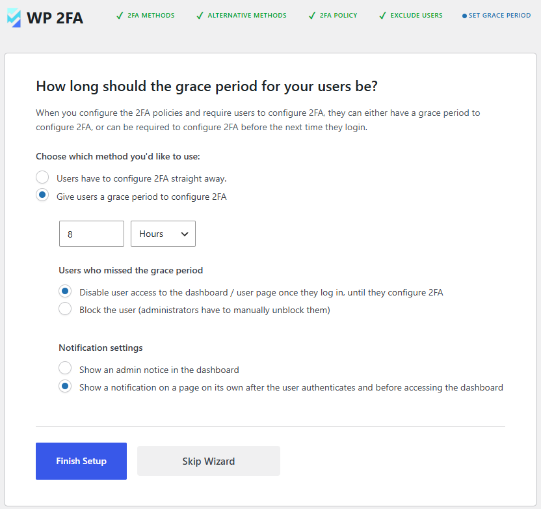
Task: Click the 'Notification settings' label
Action: click(x=101, y=348)
